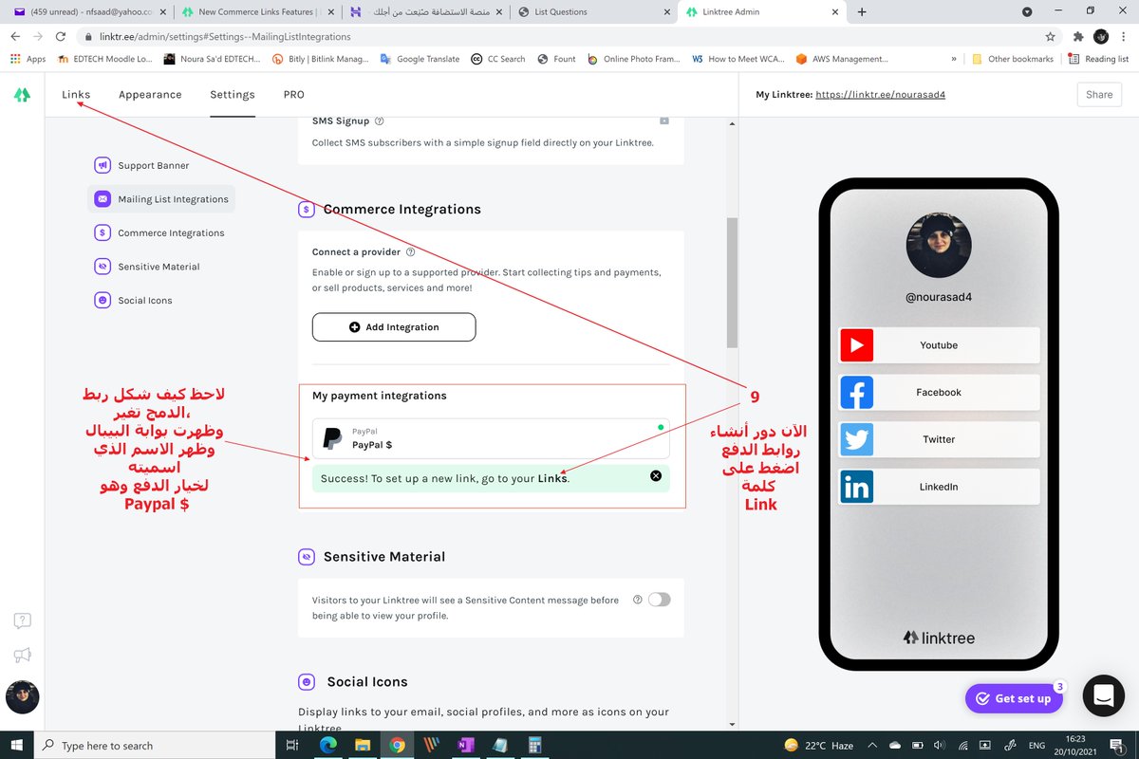Click the megaphone announcements icon

(23, 655)
